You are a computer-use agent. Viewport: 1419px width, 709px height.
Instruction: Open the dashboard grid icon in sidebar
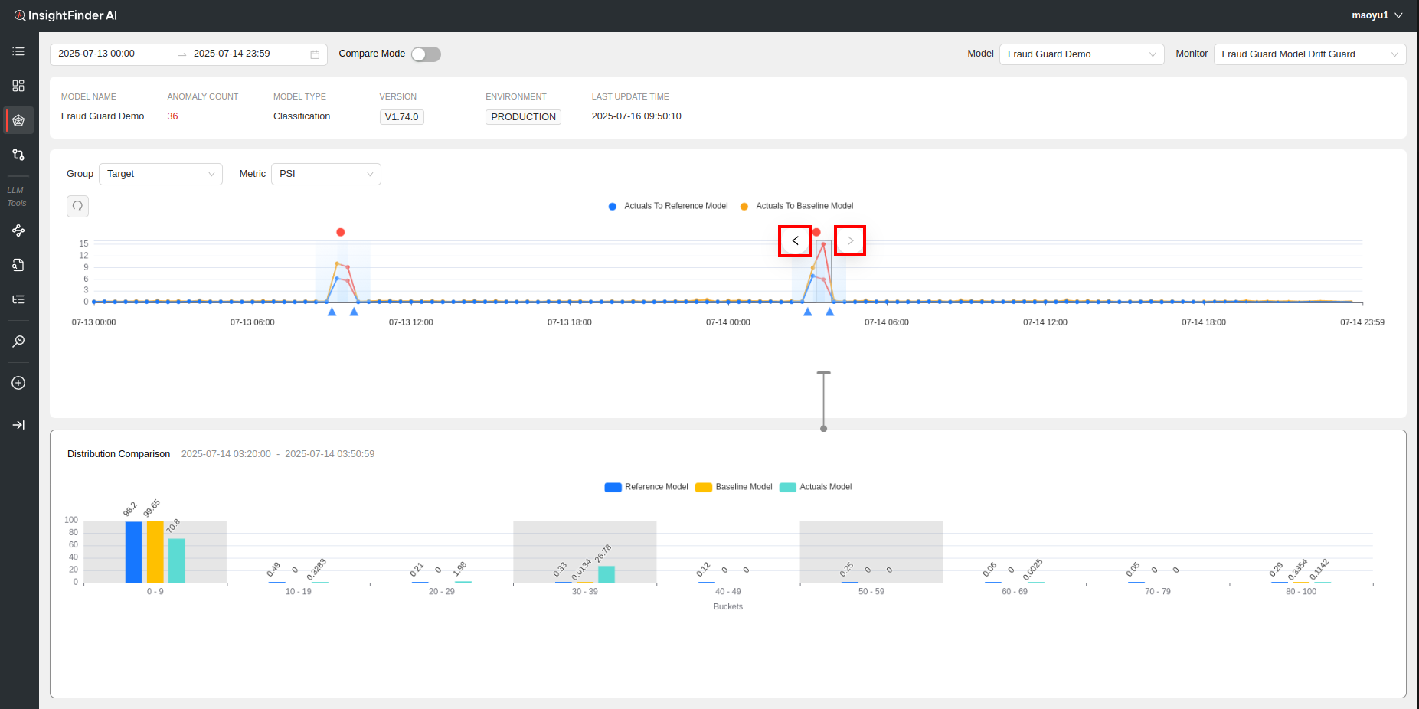[18, 86]
